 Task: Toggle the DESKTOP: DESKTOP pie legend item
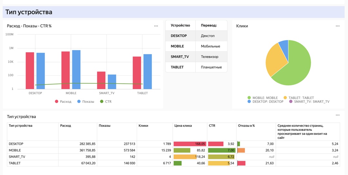point(266,102)
